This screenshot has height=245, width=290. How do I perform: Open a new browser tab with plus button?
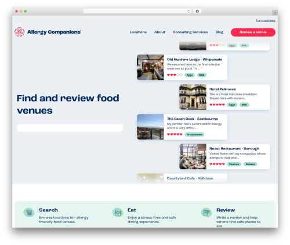coord(275,13)
